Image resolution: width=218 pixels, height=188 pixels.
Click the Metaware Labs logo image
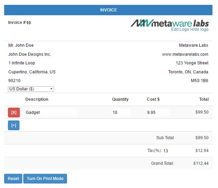[169, 23]
